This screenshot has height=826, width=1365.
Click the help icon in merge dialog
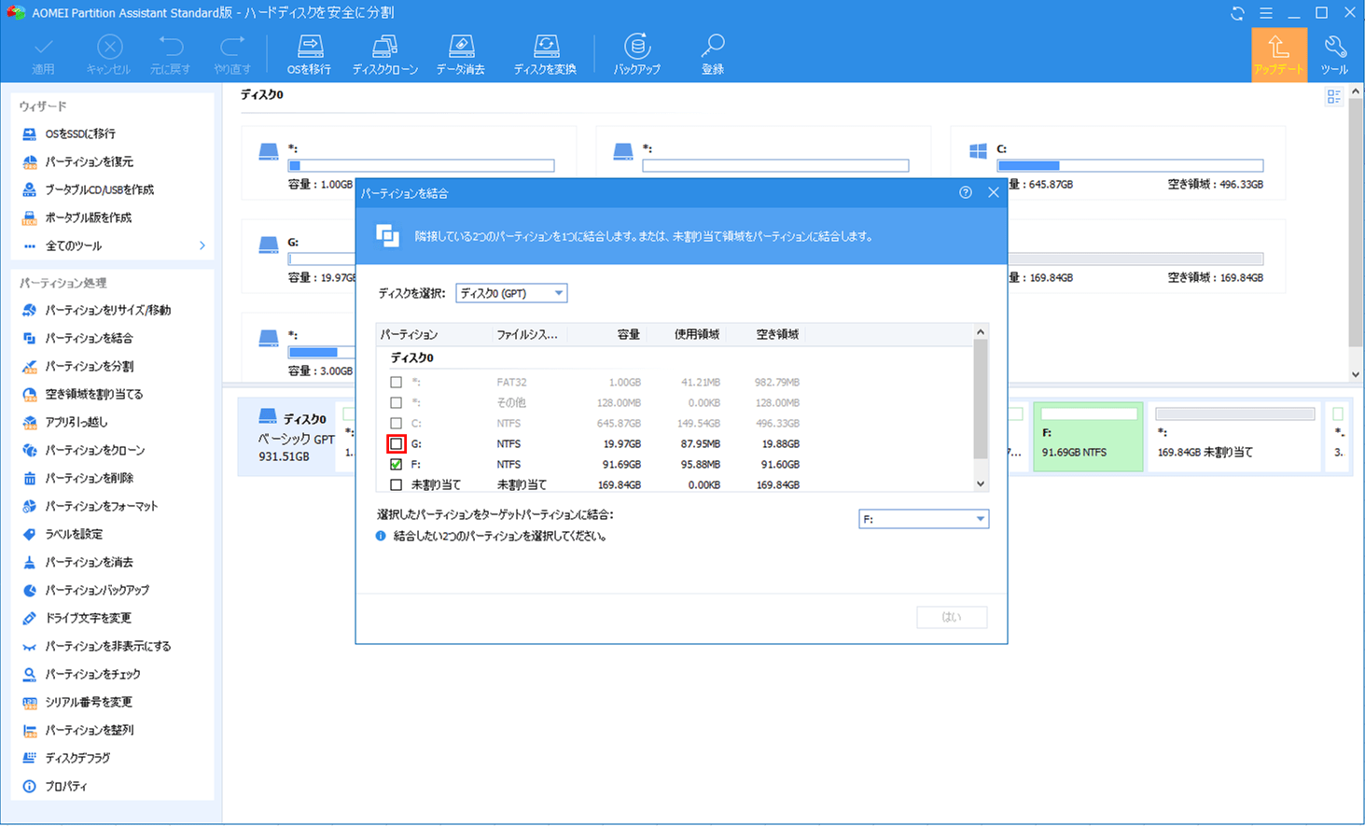pyautogui.click(x=966, y=192)
